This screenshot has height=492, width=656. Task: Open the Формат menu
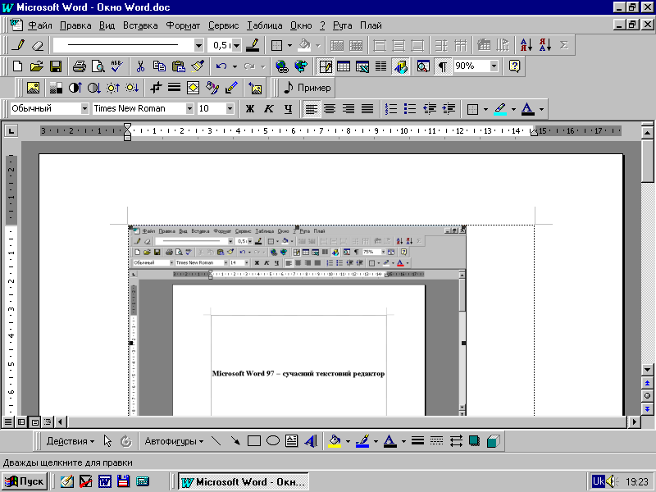183,25
